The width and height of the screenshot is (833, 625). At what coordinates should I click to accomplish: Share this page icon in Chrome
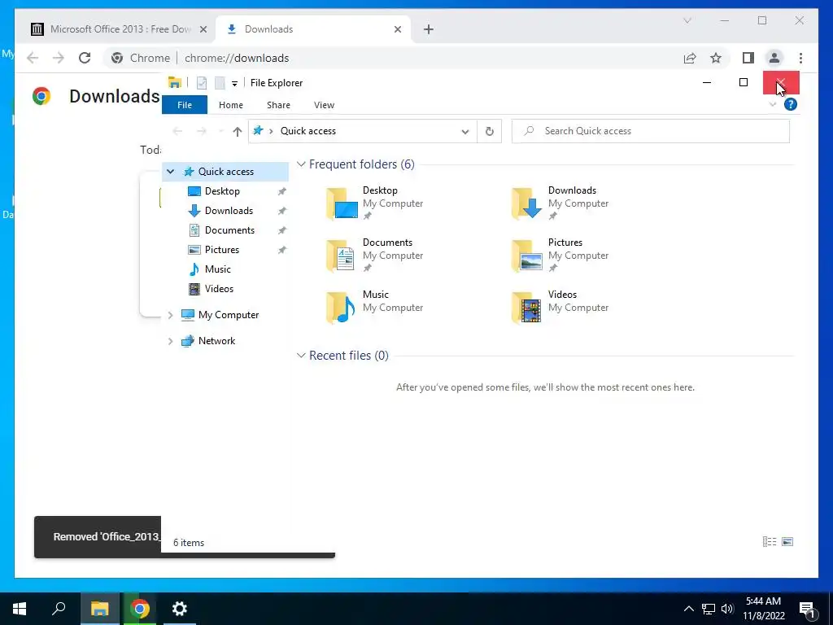click(690, 58)
